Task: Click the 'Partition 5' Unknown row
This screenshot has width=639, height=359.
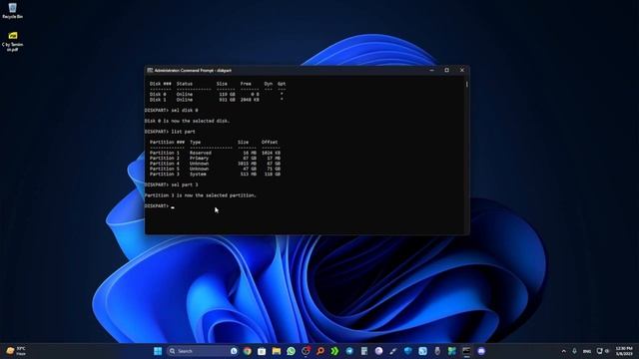Action: point(215,169)
